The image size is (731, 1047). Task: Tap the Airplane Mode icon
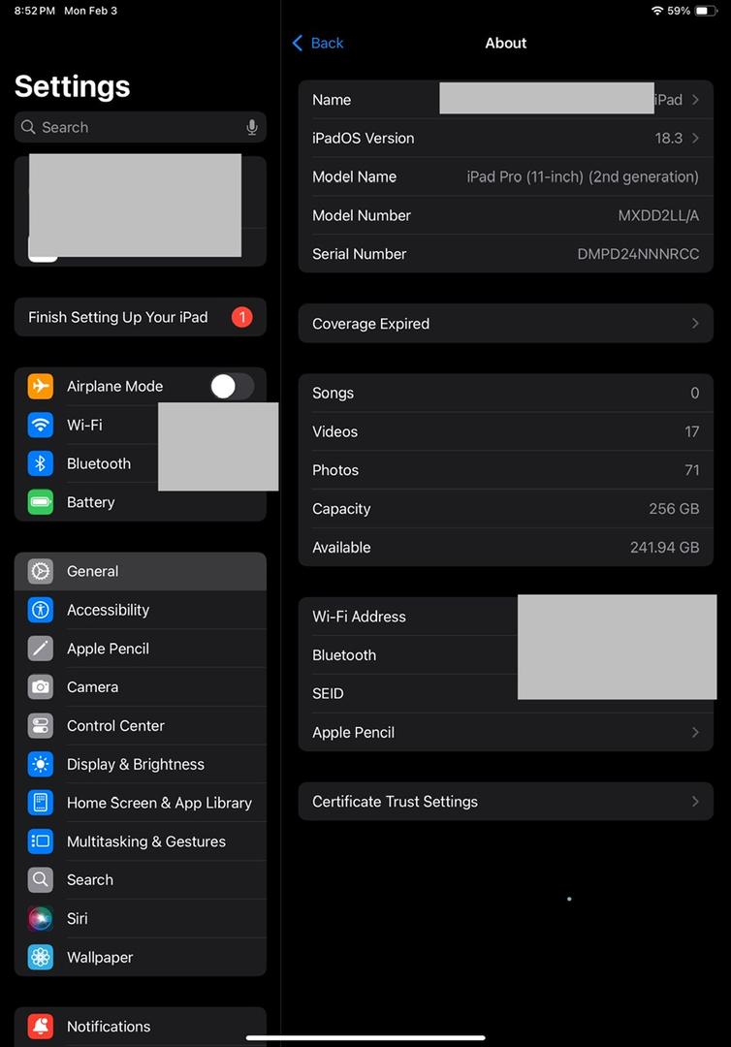[41, 386]
